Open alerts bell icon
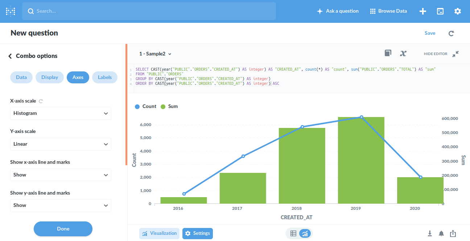Screen dimensions: 470x241 [x=441, y=233]
